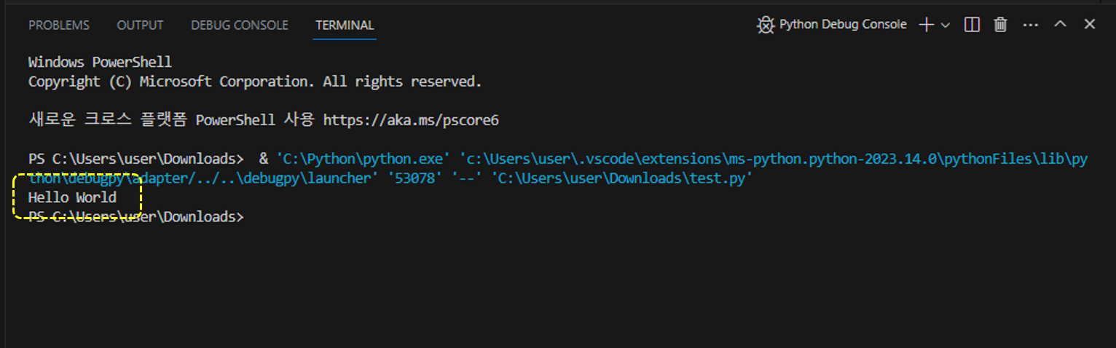Switch to the PROBLEMS tab
1116x348 pixels.
tap(59, 25)
